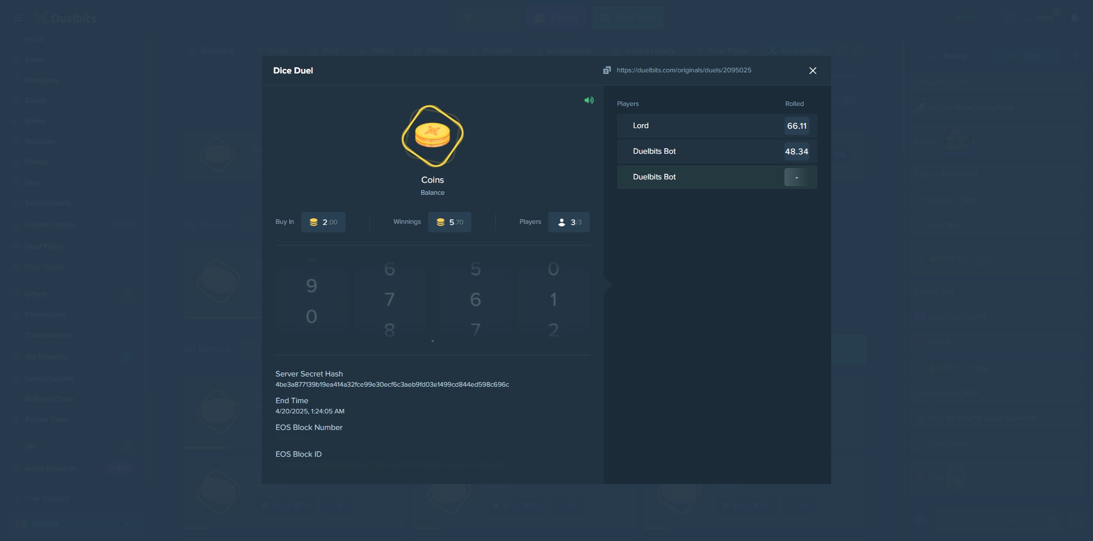Click the Winnings coin stack icon

click(x=441, y=222)
